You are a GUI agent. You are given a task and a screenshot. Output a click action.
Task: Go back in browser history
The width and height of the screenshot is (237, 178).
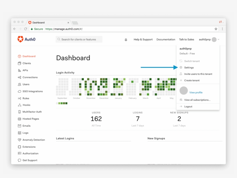coord(14,29)
